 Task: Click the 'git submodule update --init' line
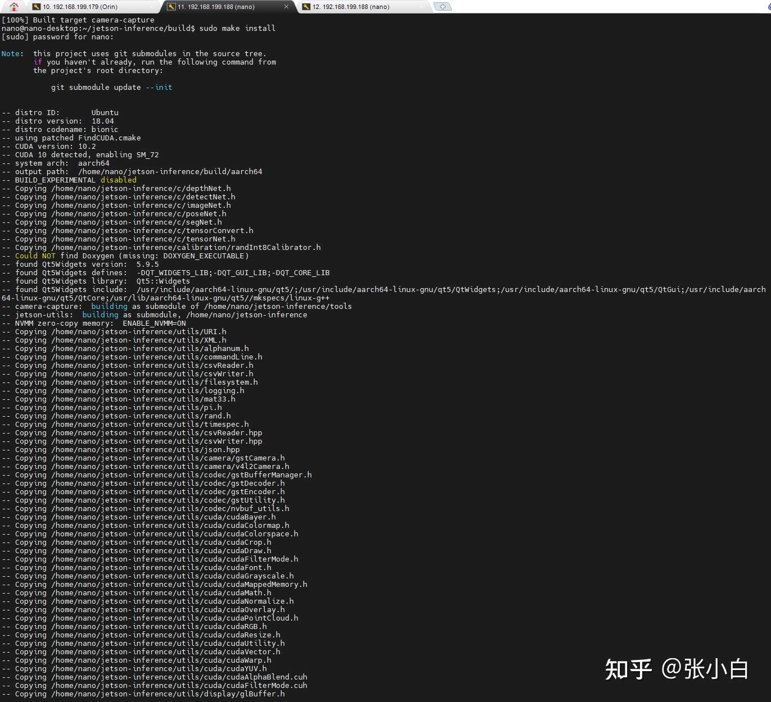click(x=112, y=87)
